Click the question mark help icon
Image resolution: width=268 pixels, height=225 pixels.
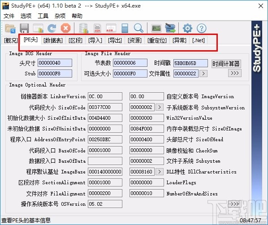pyautogui.click(x=202, y=28)
